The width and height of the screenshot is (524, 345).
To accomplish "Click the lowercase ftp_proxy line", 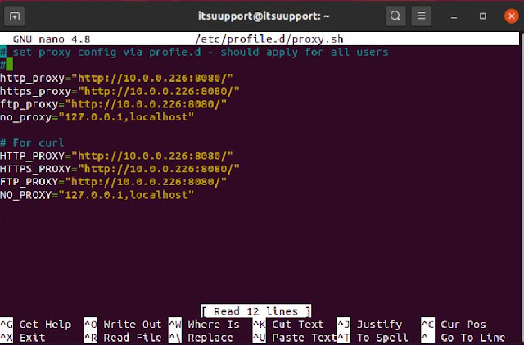I will click(x=113, y=104).
